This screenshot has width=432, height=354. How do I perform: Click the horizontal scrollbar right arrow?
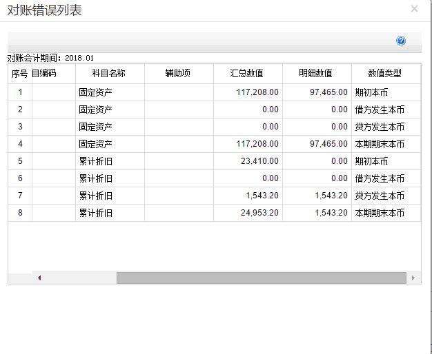coord(413,278)
